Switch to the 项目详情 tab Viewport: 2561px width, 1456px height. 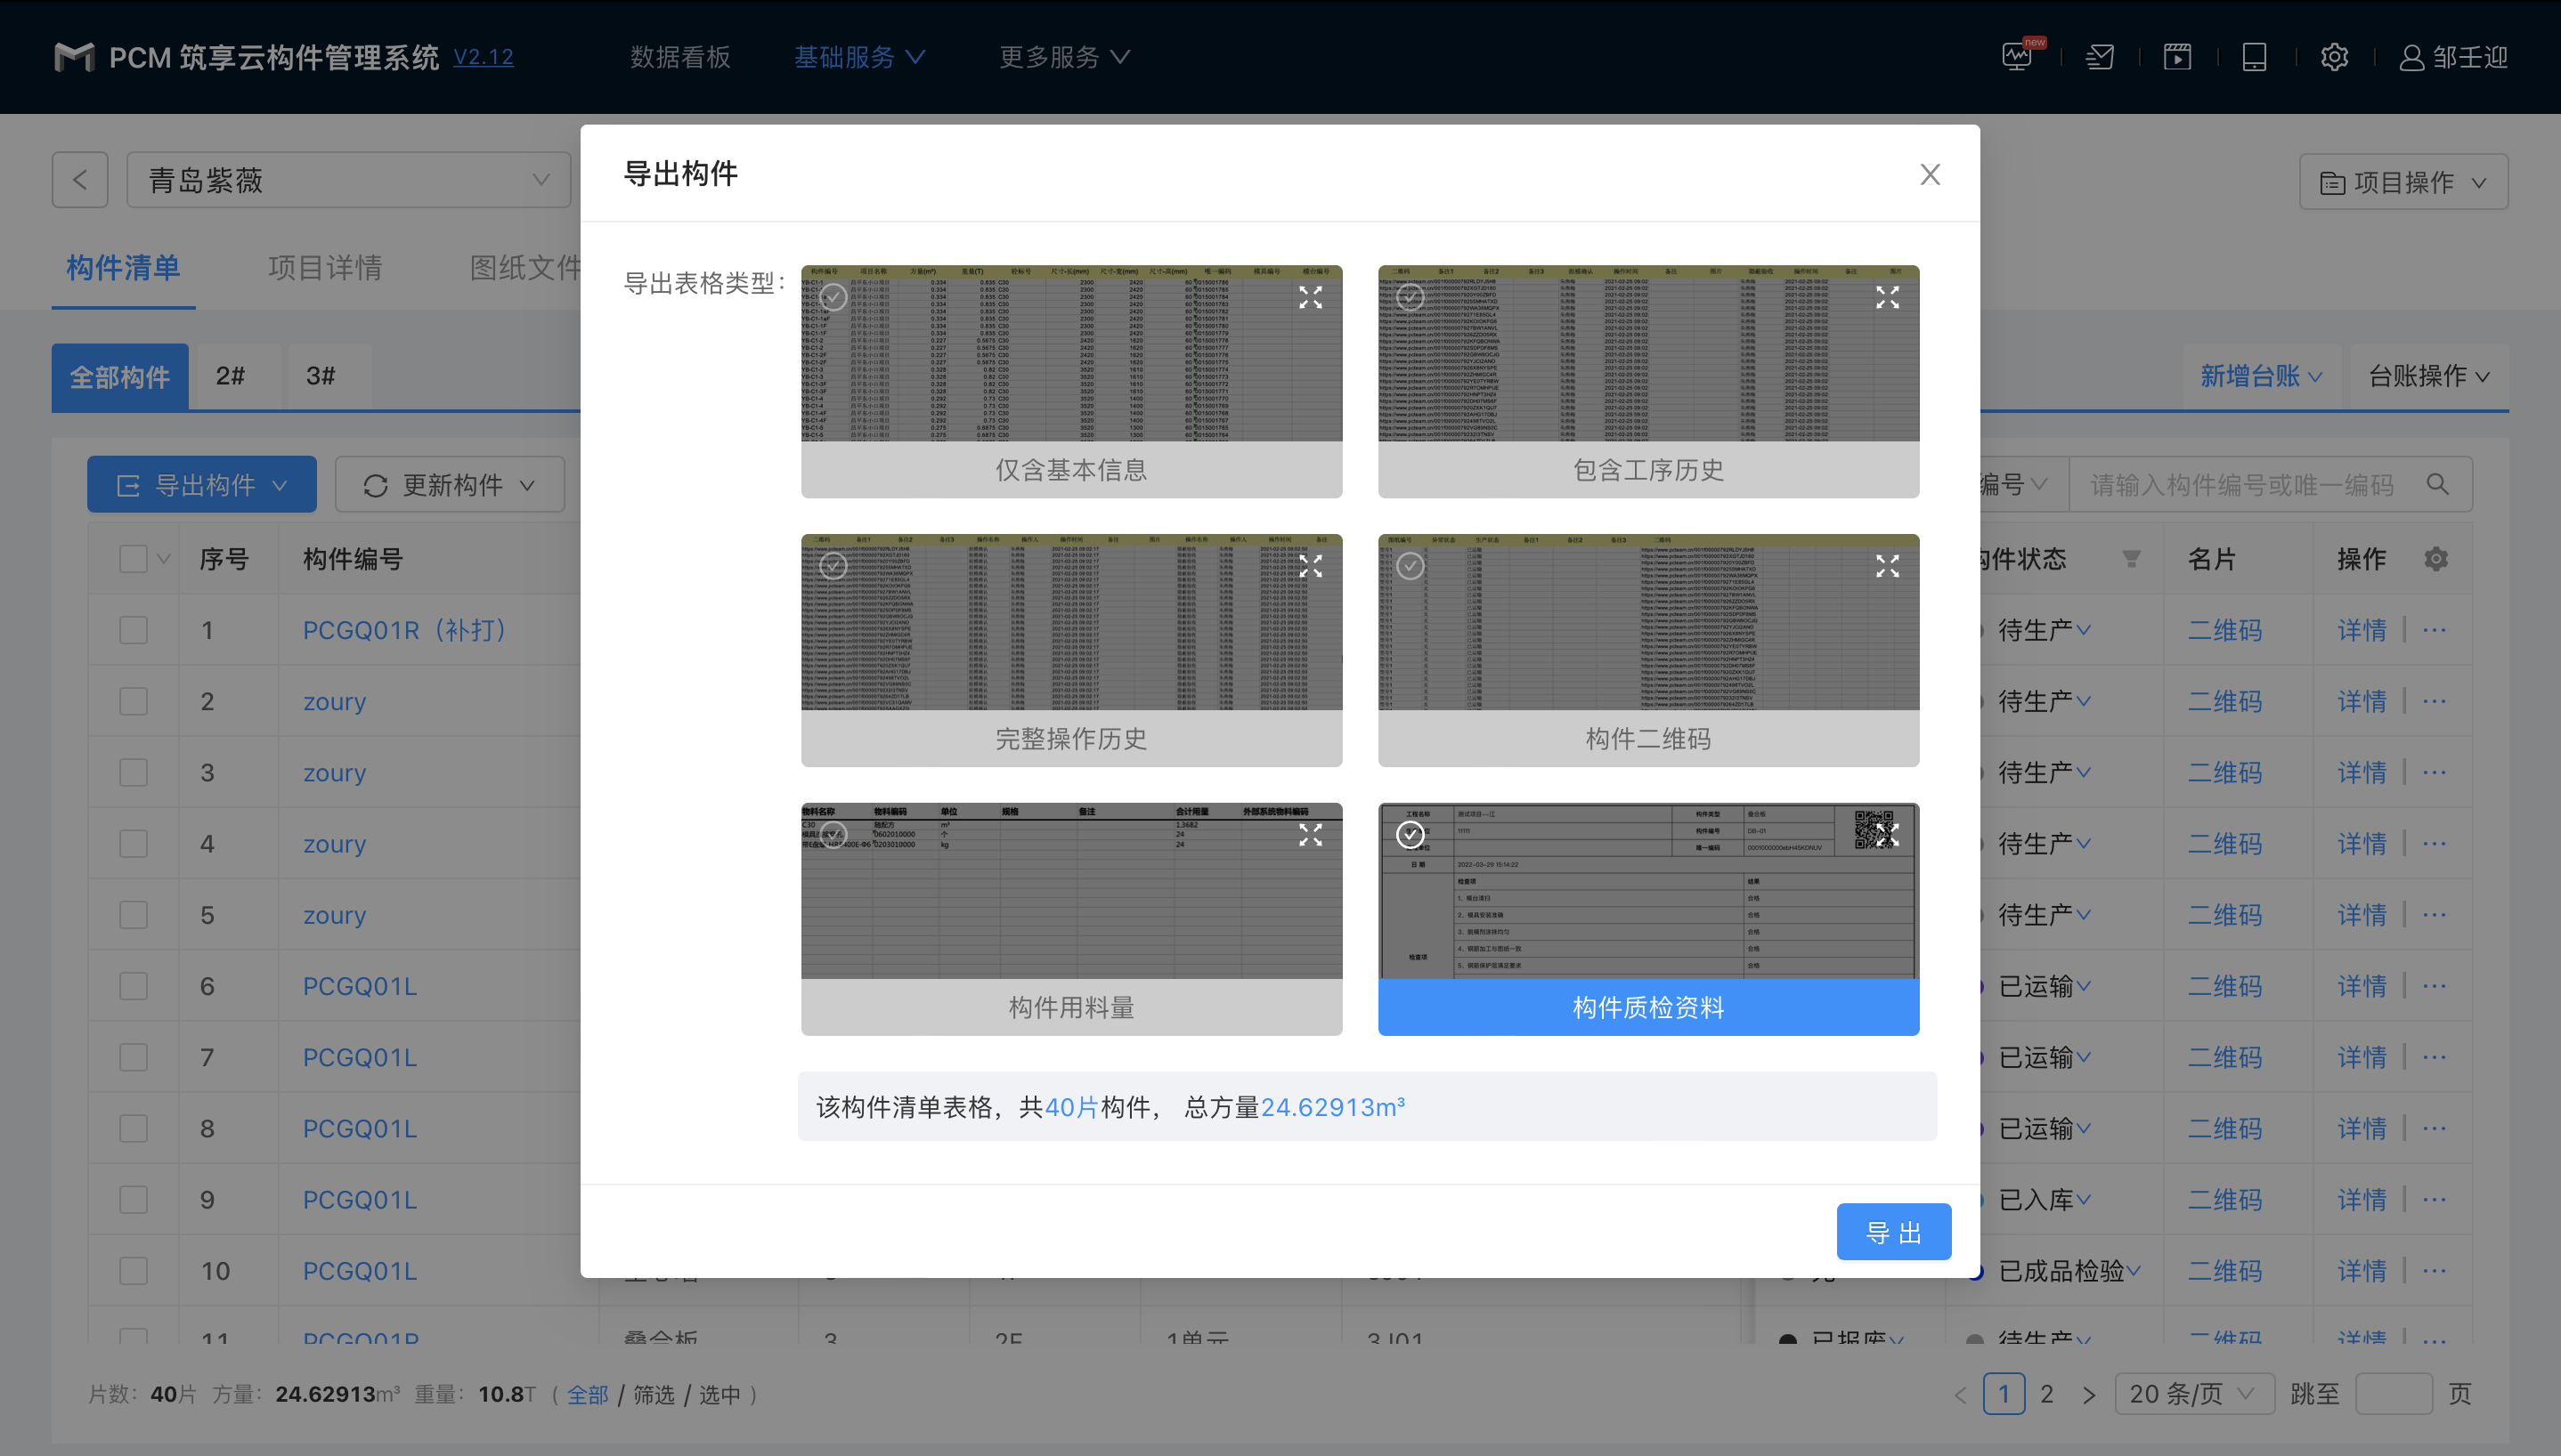(324, 268)
